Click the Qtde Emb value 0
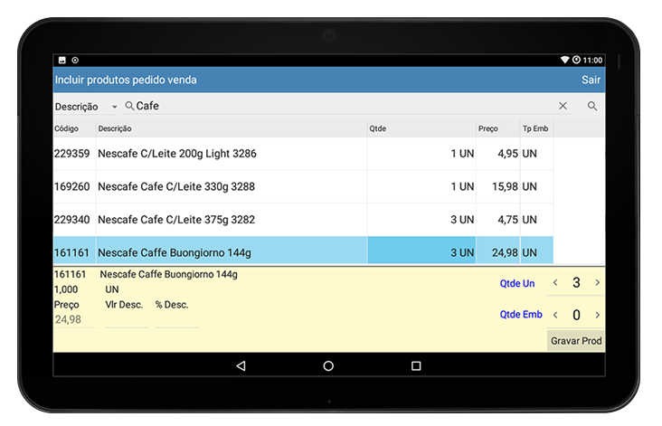 pyautogui.click(x=576, y=315)
